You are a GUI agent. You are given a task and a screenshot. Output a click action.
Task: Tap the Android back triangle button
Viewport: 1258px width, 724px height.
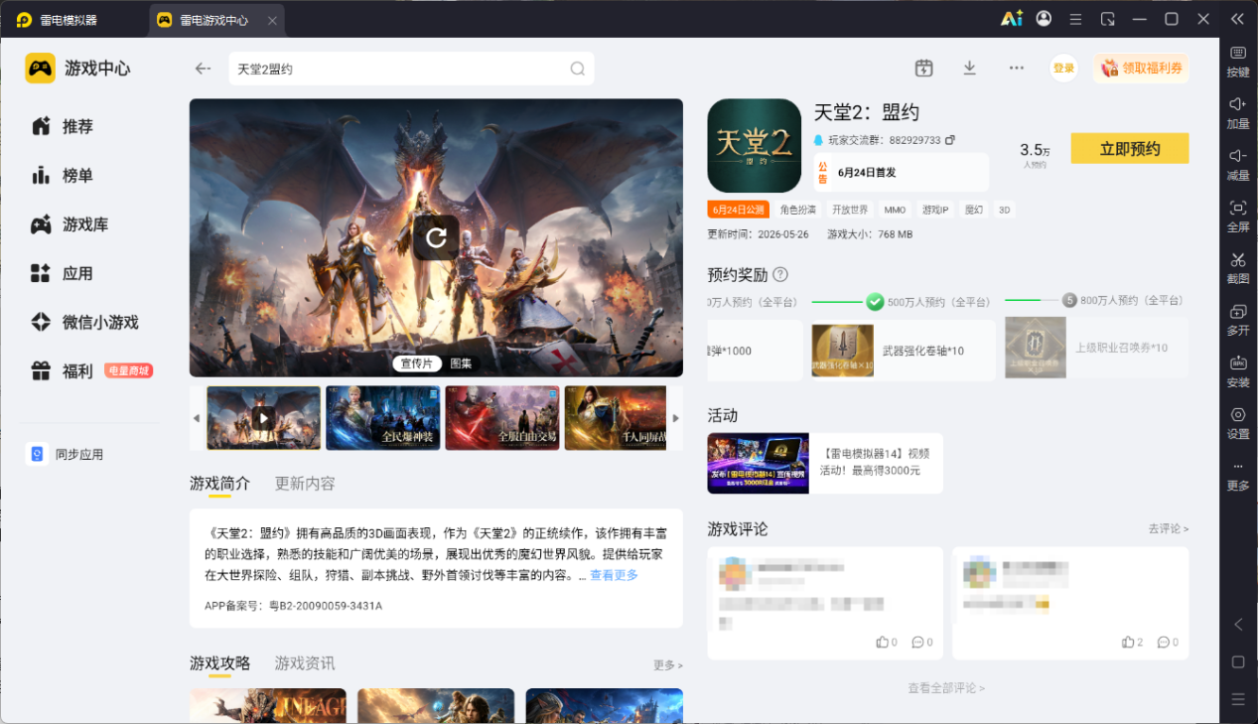[1238, 625]
